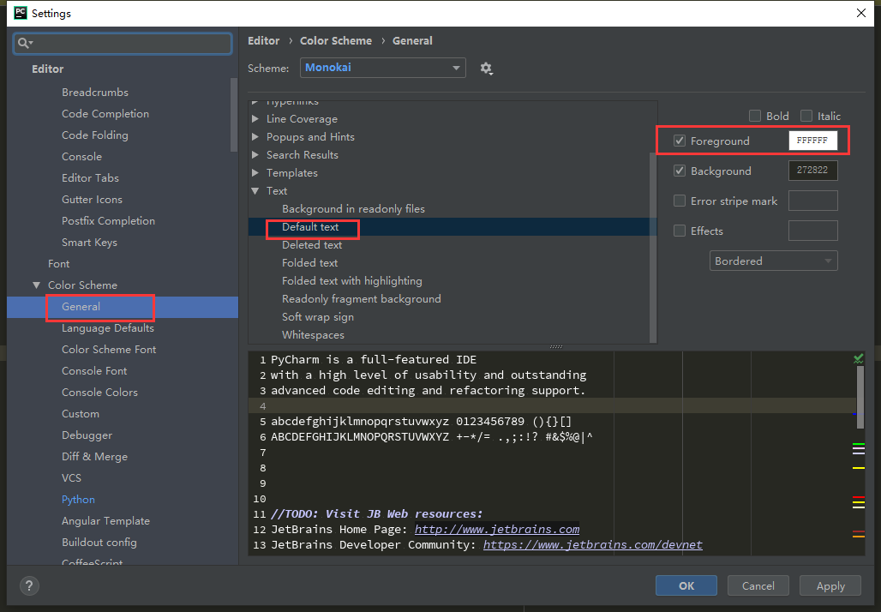Click the Effects color box
Screen dimensions: 881x612
[812, 231]
